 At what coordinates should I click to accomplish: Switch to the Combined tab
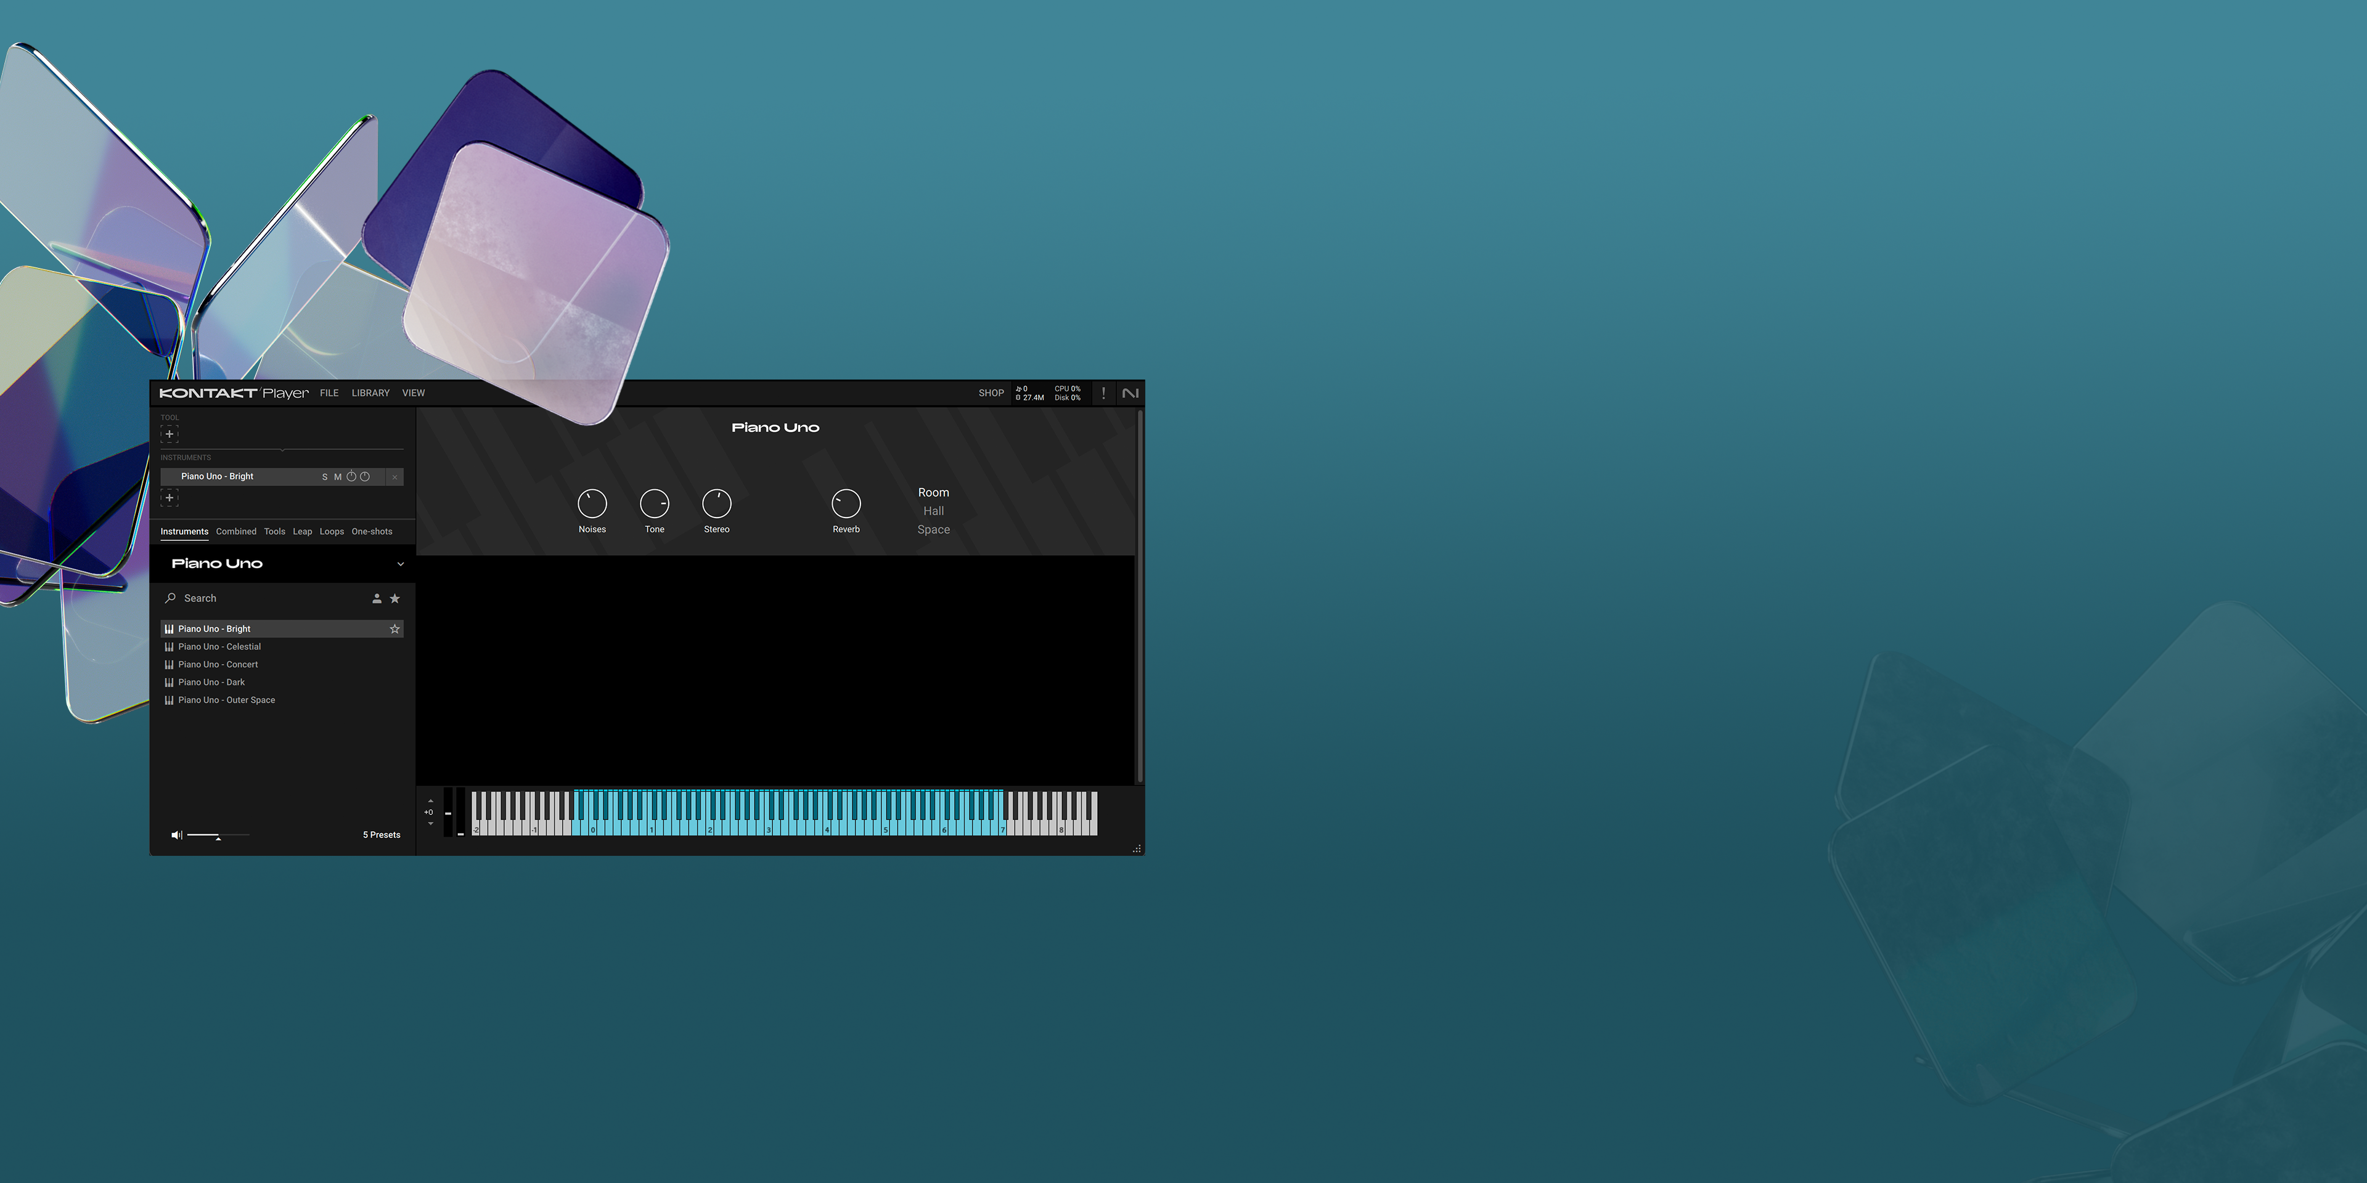pos(236,532)
